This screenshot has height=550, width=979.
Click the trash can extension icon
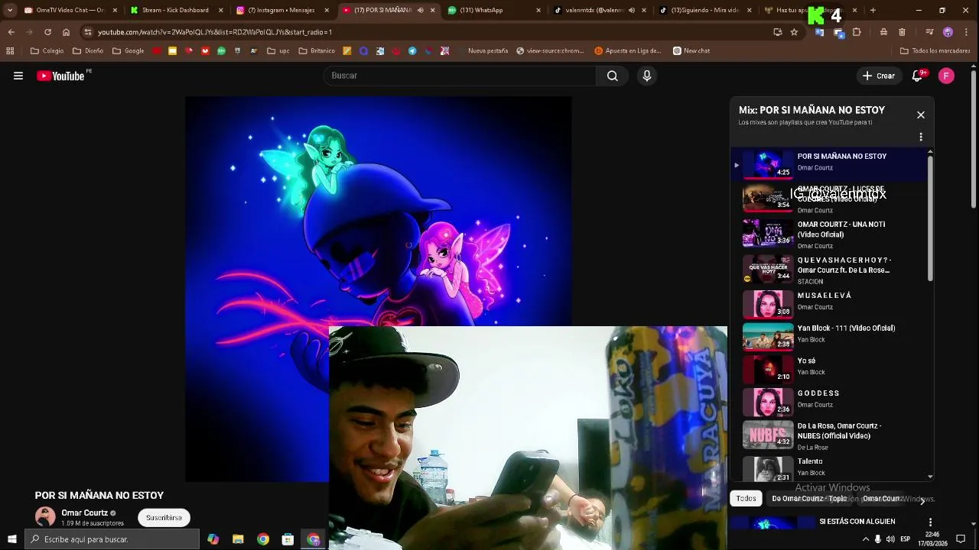coord(902,32)
